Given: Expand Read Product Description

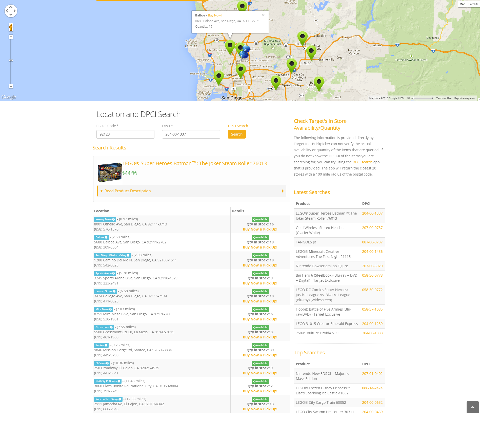Looking at the screenshot, I should click(x=128, y=191).
